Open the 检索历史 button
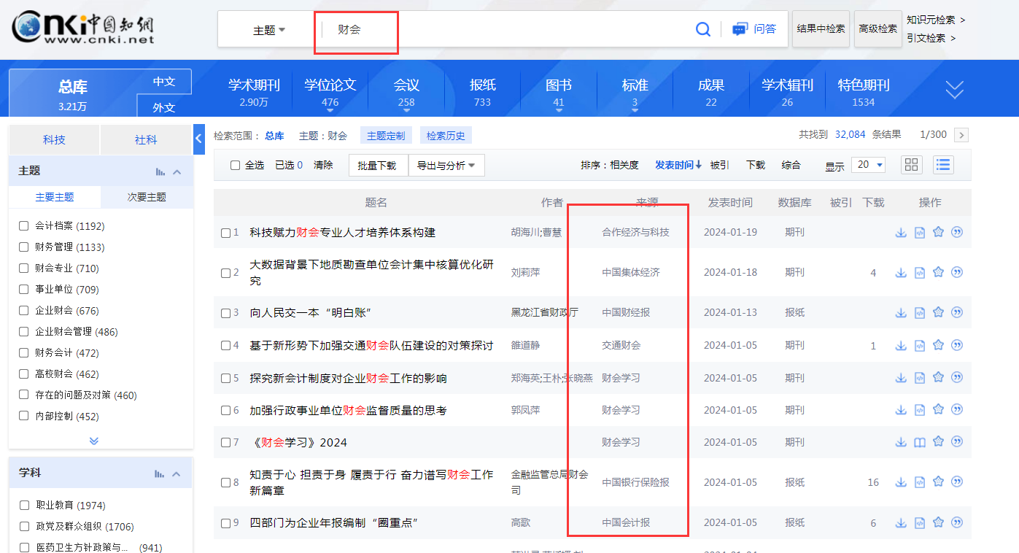The height and width of the screenshot is (553, 1019). 446,136
